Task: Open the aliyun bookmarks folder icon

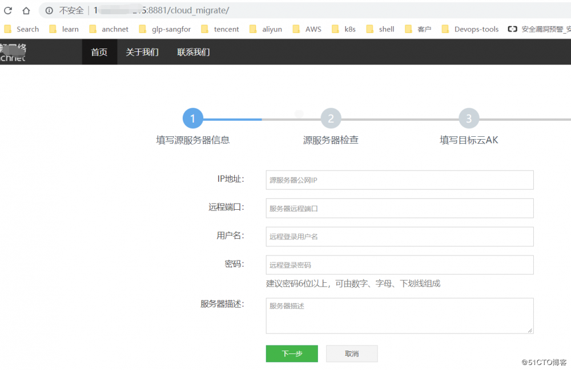Action: pos(254,29)
